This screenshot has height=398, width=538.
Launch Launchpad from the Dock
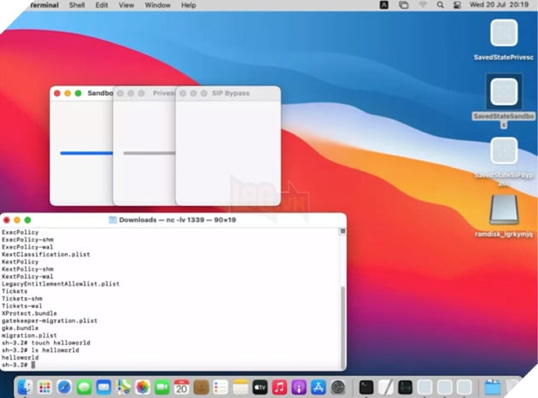tap(44, 388)
